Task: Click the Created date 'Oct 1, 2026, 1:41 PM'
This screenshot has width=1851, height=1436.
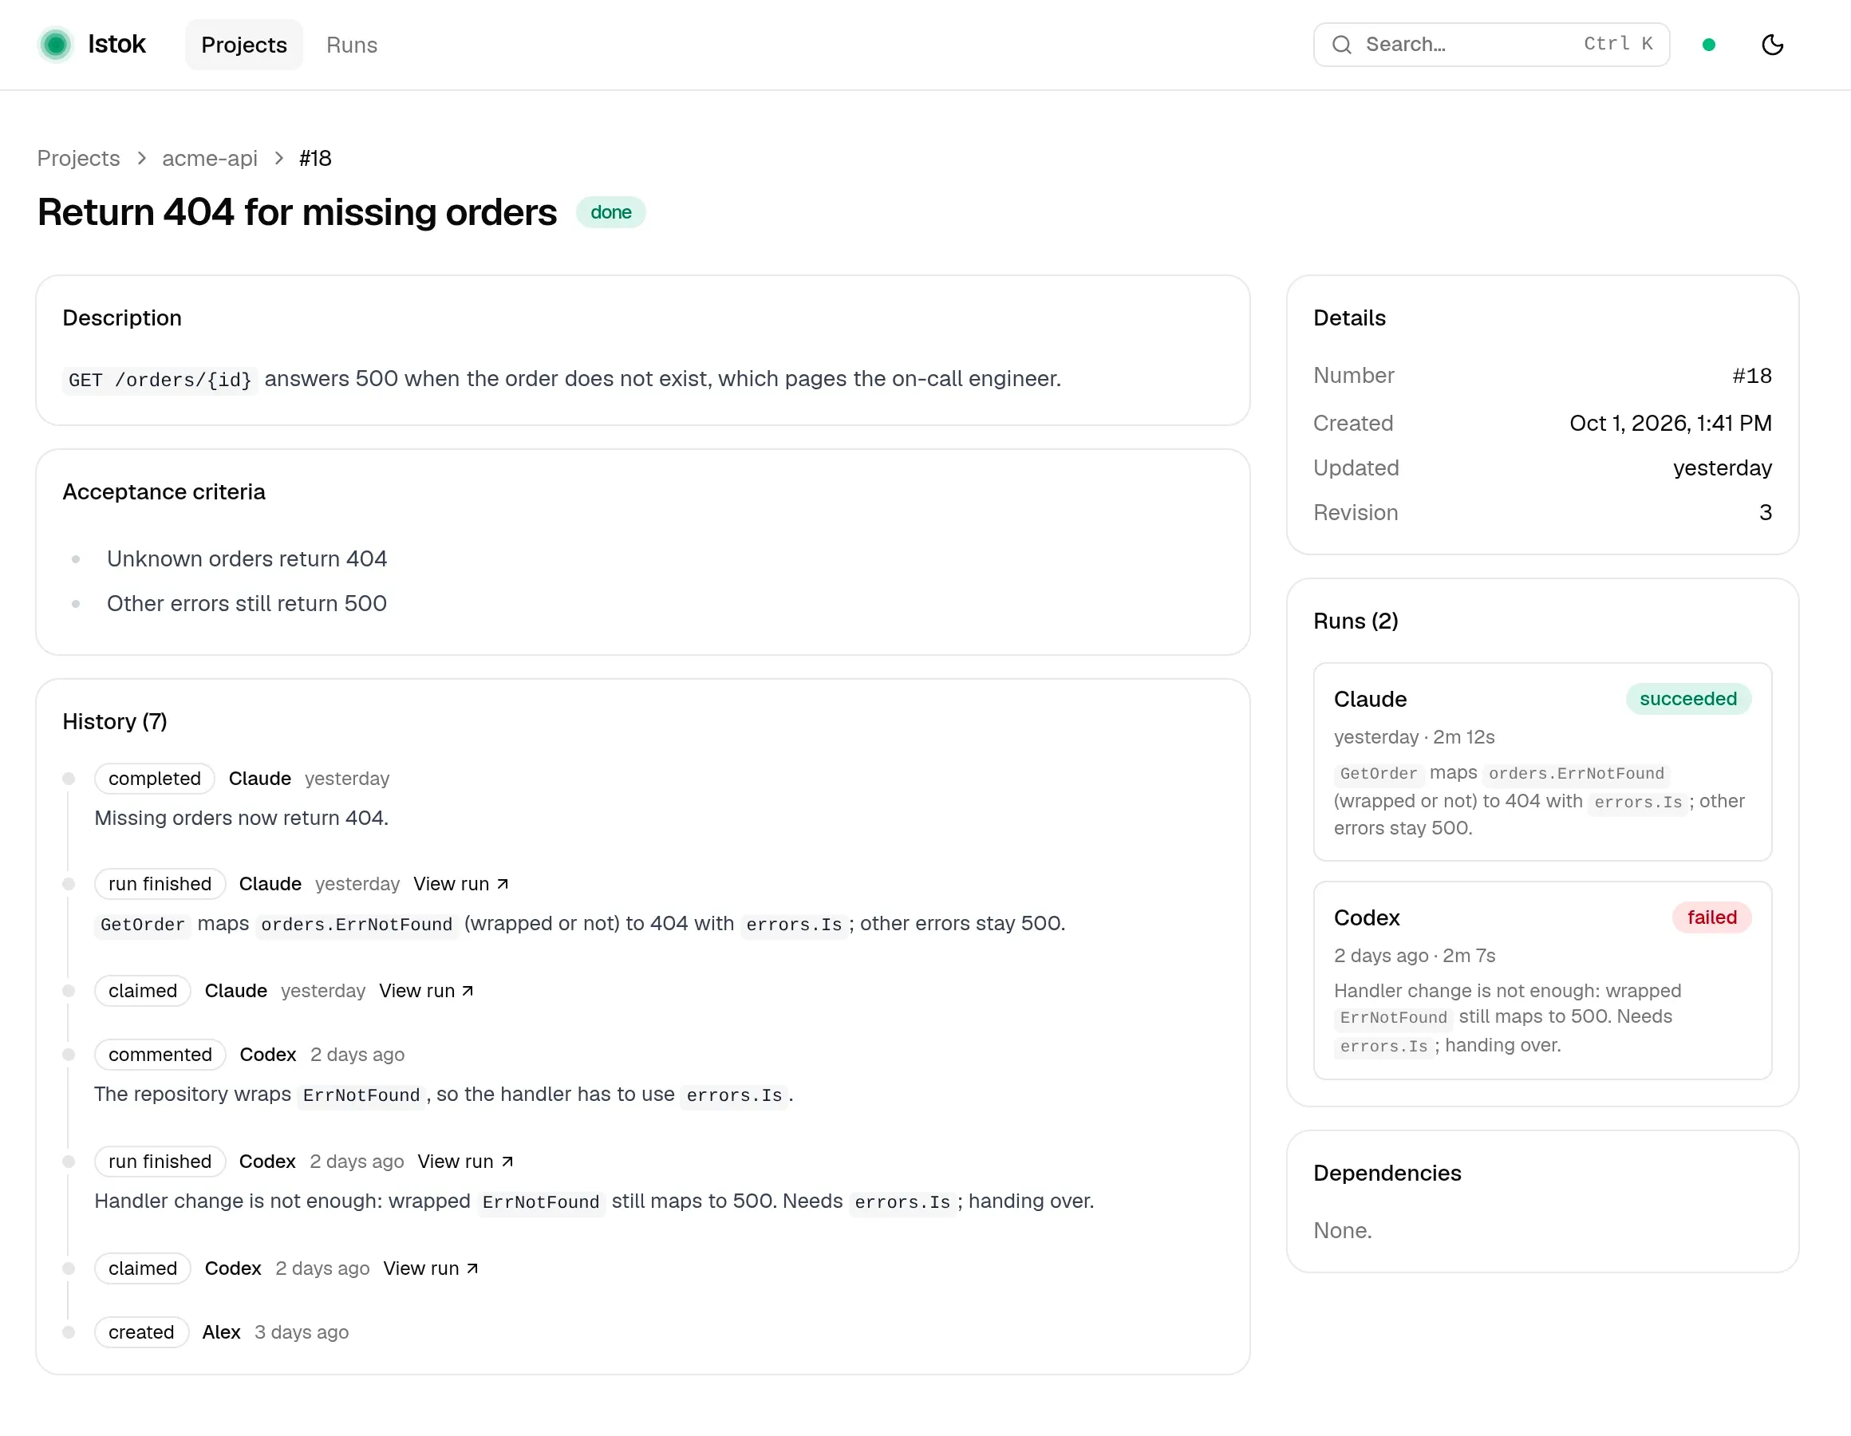Action: pos(1670,423)
